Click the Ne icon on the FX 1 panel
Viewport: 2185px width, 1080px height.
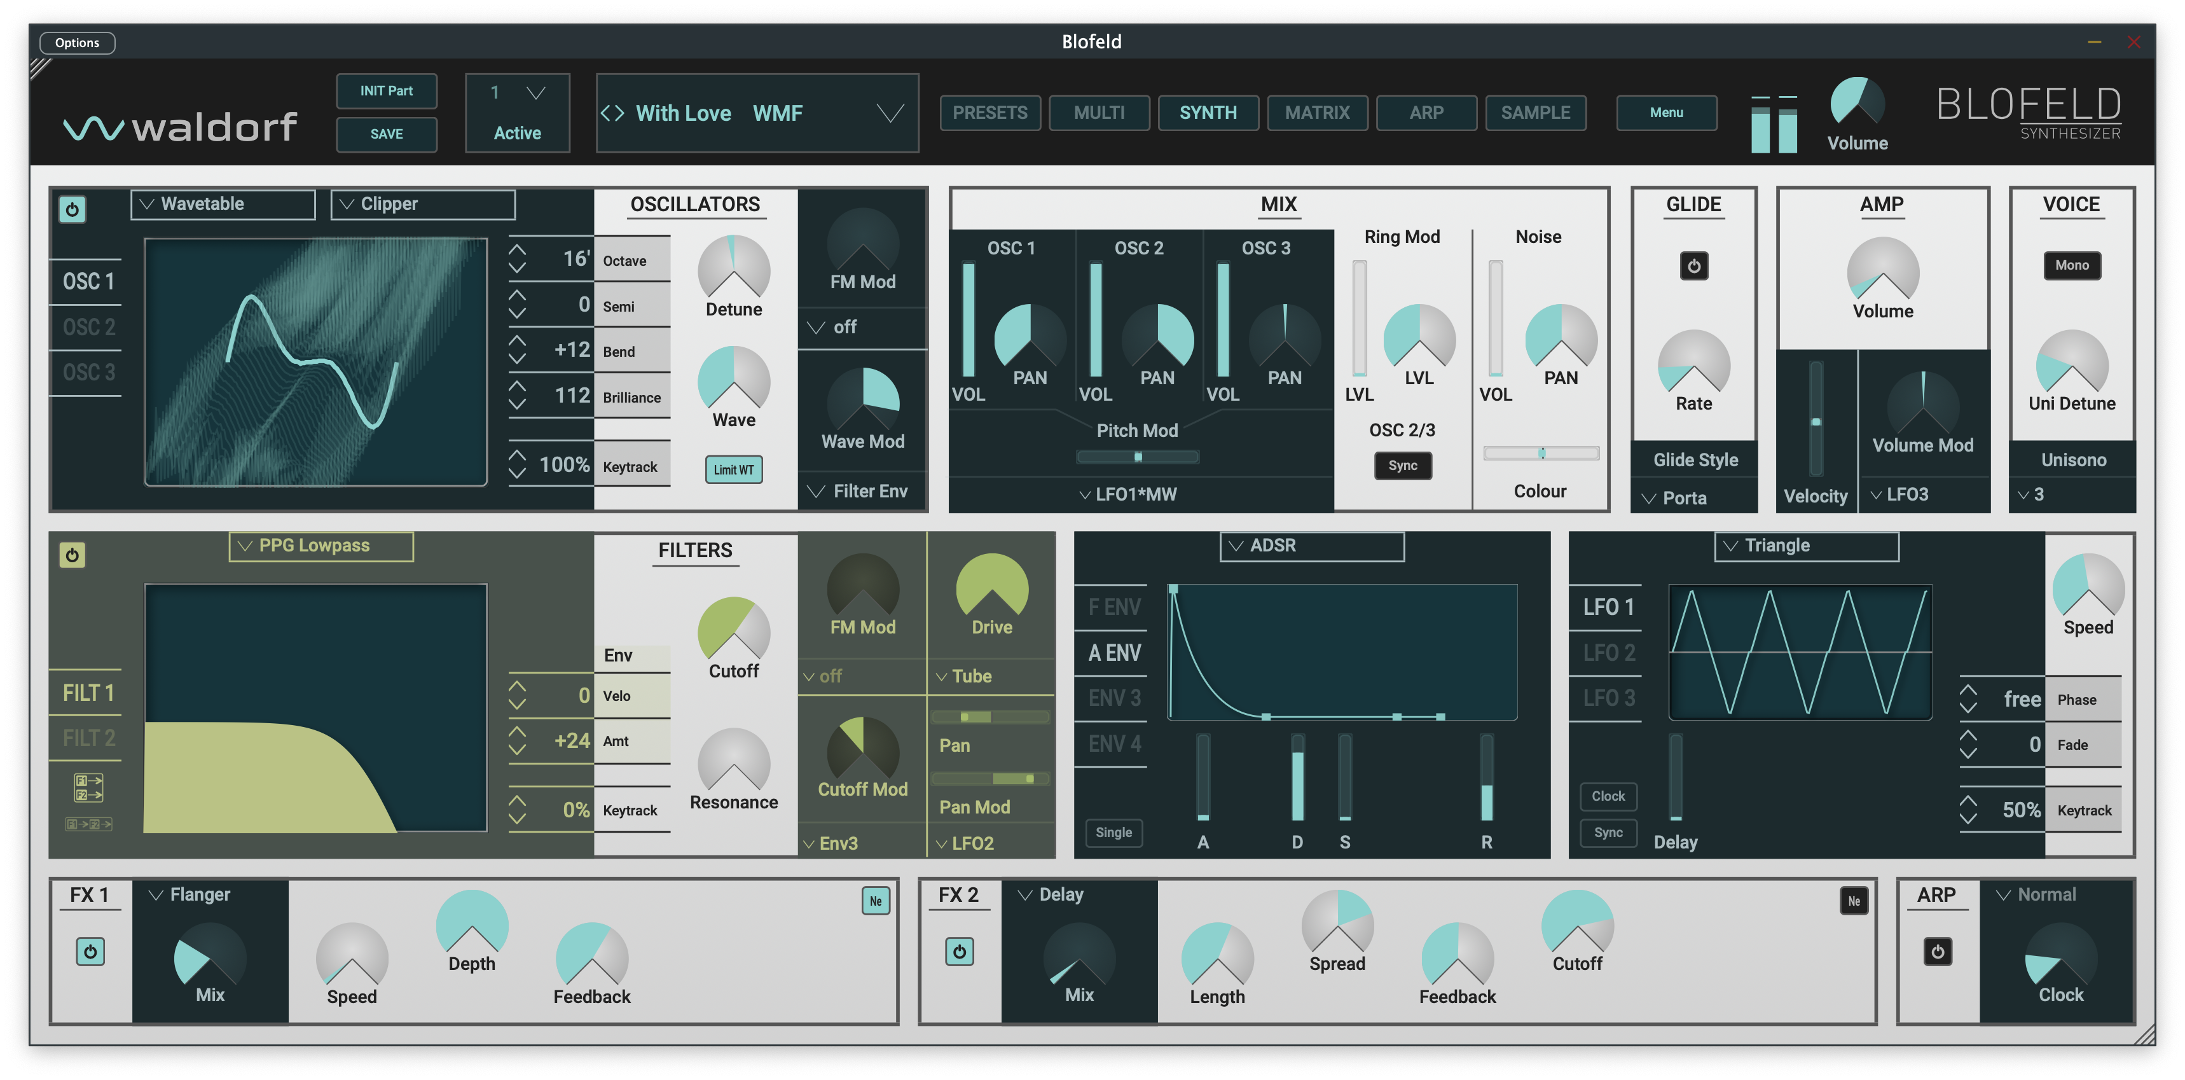coord(876,901)
